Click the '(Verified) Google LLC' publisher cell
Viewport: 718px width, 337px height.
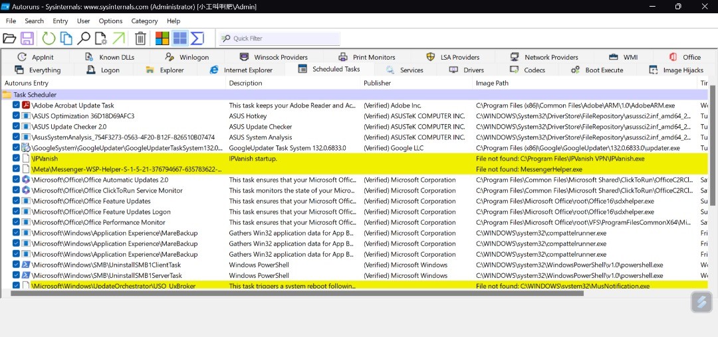click(x=394, y=148)
